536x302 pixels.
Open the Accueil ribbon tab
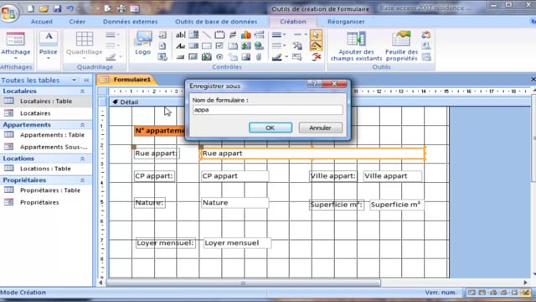point(42,22)
